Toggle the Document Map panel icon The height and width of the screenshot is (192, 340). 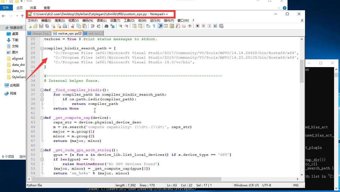pyautogui.click(x=172, y=26)
